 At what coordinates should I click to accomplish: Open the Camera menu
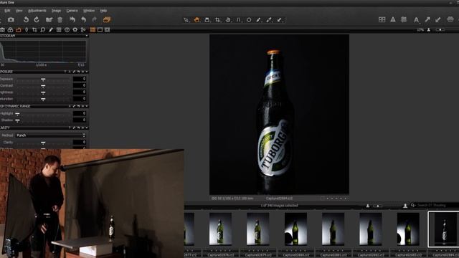point(72,11)
